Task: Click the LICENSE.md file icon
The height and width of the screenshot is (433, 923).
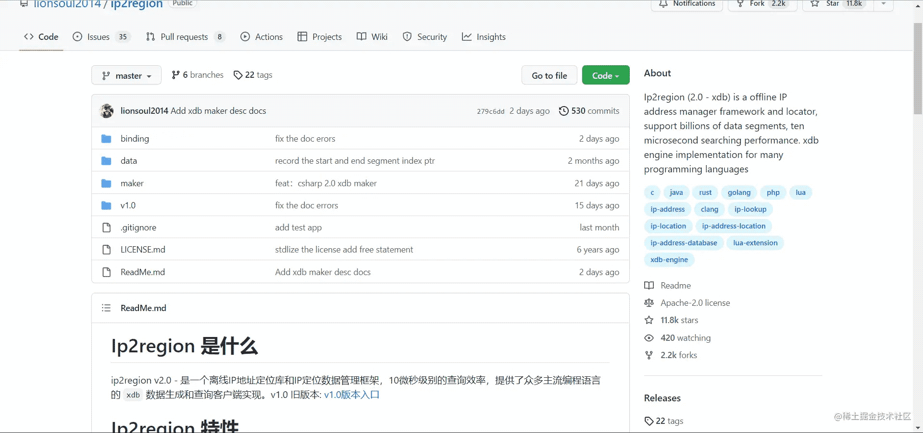Action: (106, 250)
